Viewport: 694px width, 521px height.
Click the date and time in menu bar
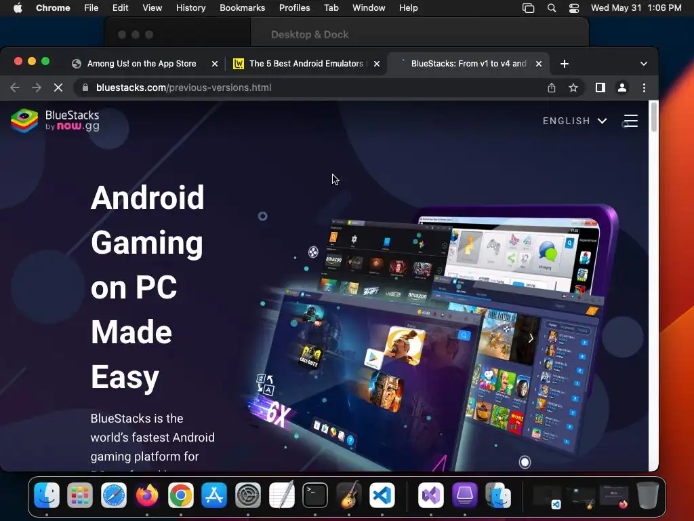point(636,8)
